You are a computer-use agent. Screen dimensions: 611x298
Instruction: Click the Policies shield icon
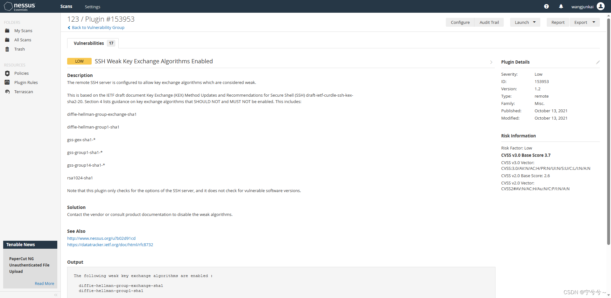[x=7, y=73]
